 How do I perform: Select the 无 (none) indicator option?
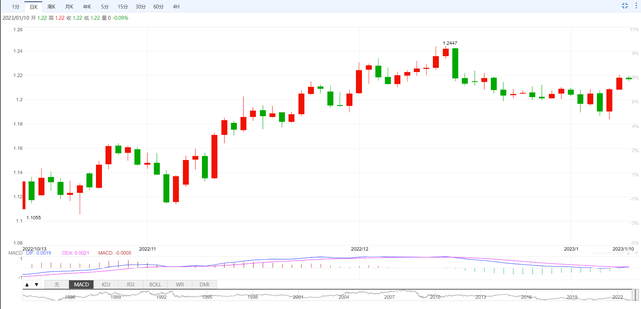[x=57, y=285]
